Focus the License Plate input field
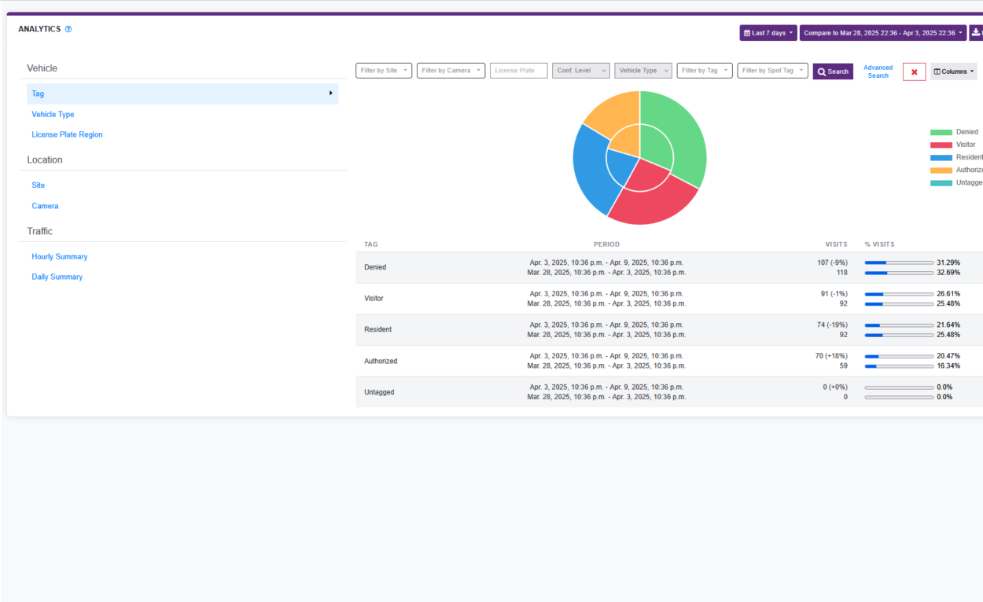Viewport: 983px width, 602px height. (518, 71)
